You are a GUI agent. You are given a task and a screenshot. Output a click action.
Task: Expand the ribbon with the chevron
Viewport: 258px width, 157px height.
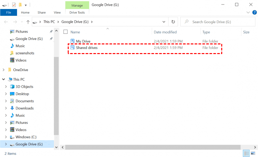[x=248, y=13]
